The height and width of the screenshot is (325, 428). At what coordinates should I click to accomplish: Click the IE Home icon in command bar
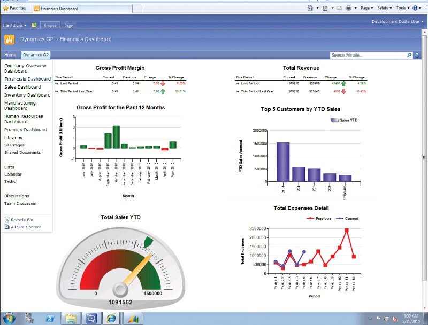[310, 9]
